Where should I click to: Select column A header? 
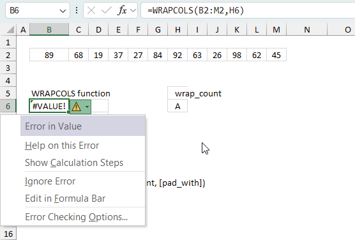click(23, 29)
